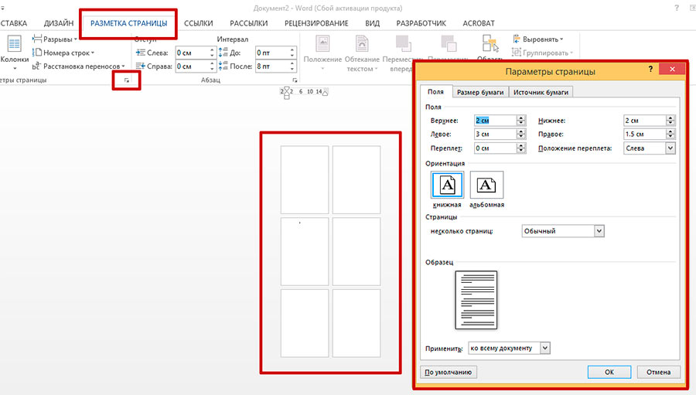Select the landscape (альбомная) orientation icon
Image resolution: width=696 pixels, height=395 pixels.
pyautogui.click(x=486, y=186)
